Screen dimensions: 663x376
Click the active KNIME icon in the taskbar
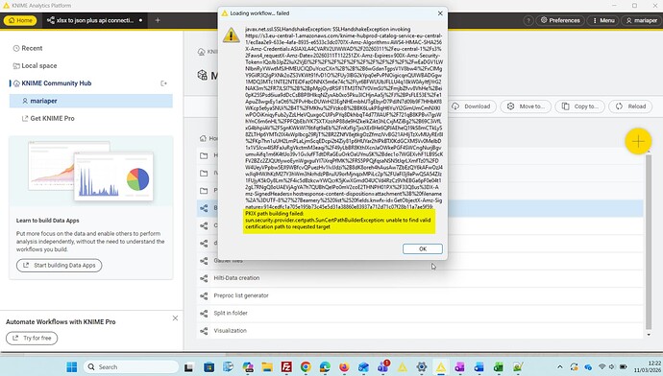pyautogui.click(x=441, y=367)
